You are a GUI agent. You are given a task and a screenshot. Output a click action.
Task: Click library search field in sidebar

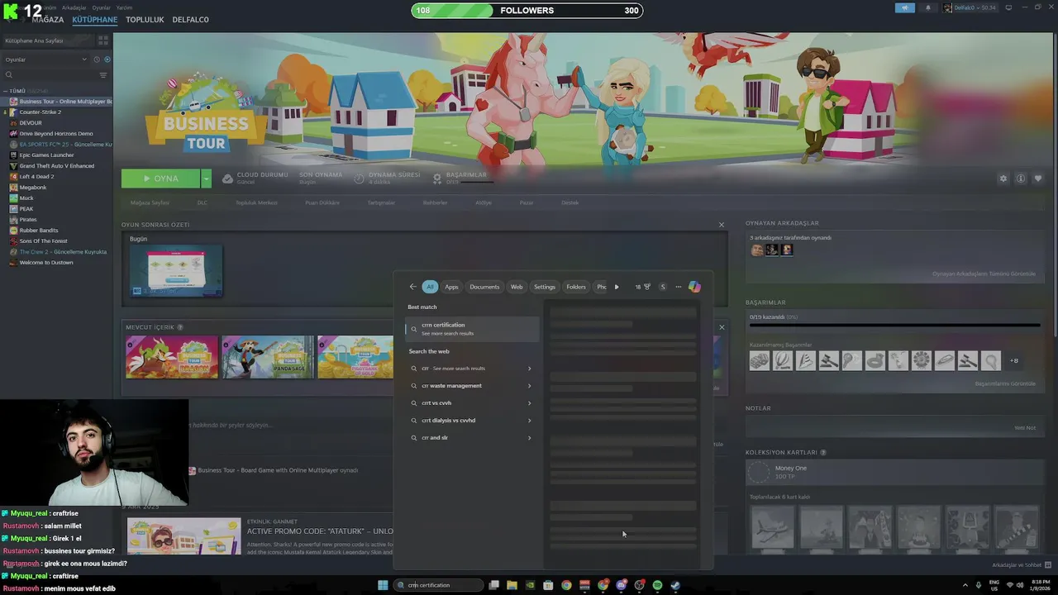(50, 75)
